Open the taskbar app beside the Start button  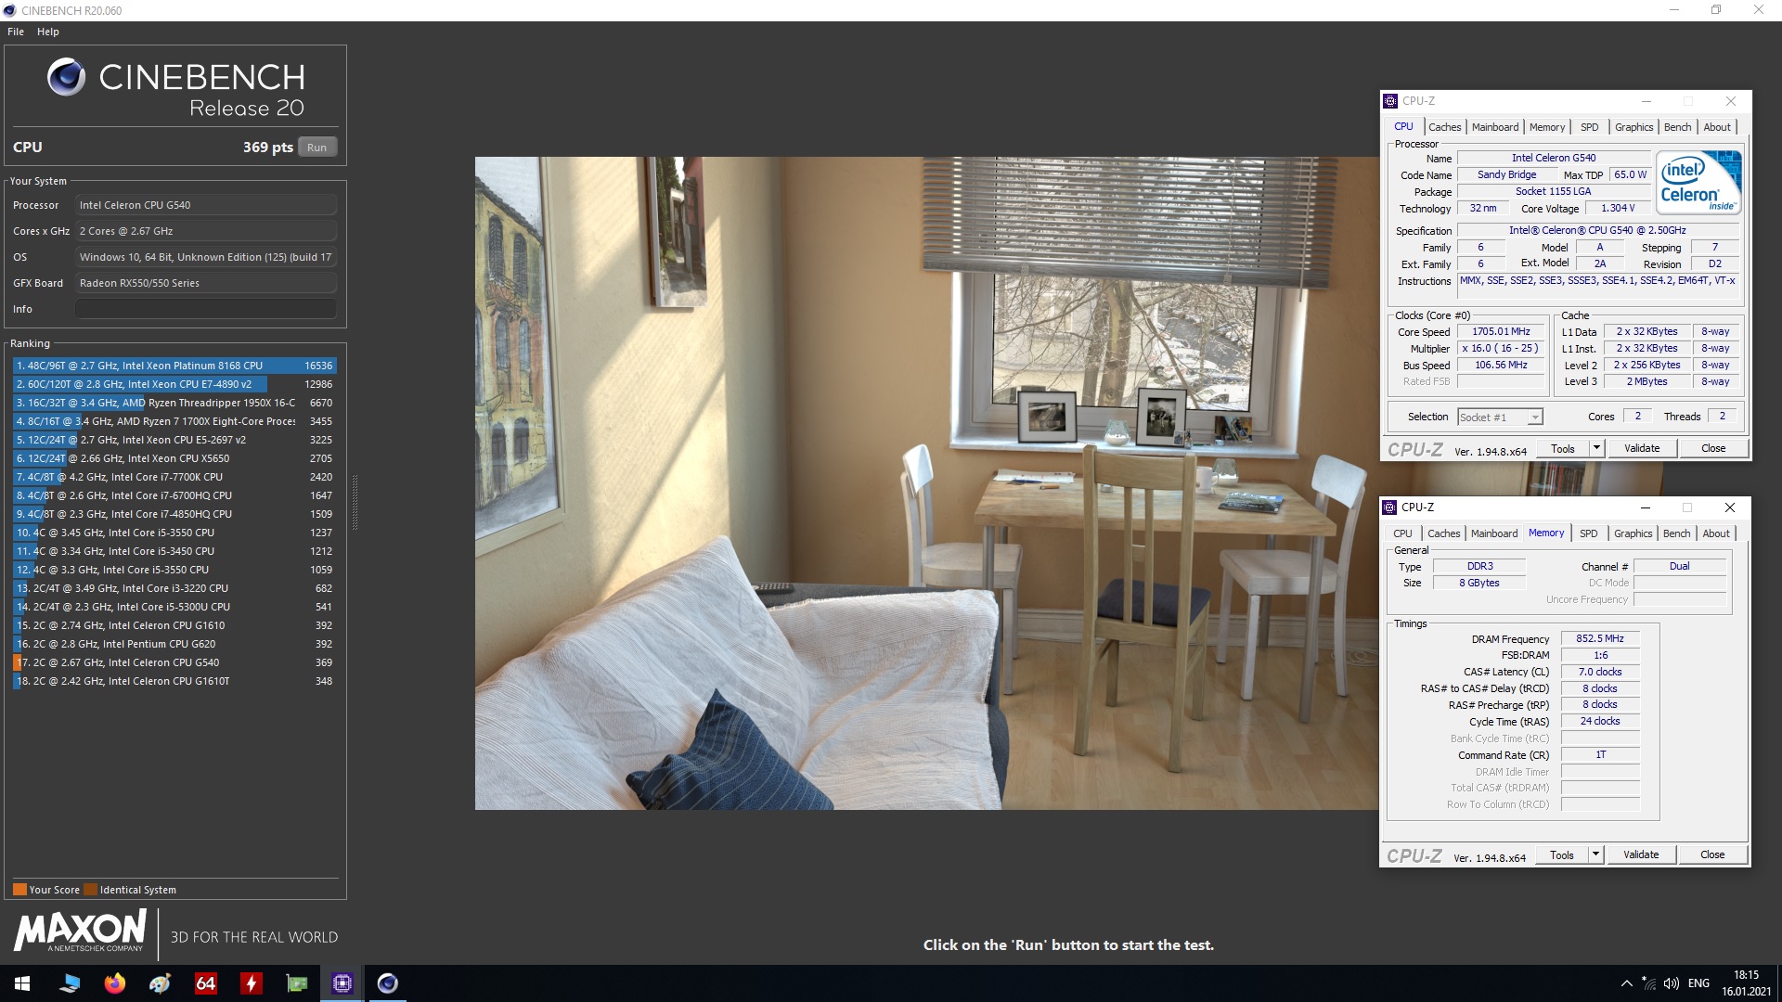click(x=69, y=983)
